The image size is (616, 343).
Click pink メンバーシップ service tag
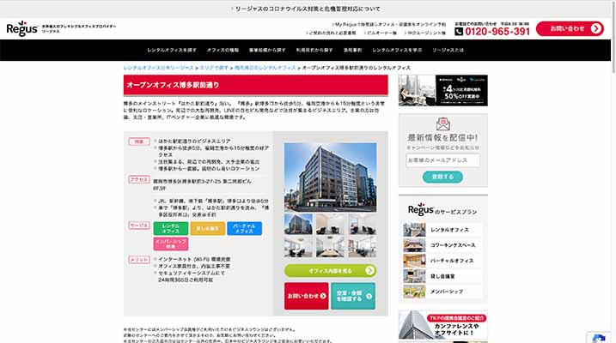[170, 244]
